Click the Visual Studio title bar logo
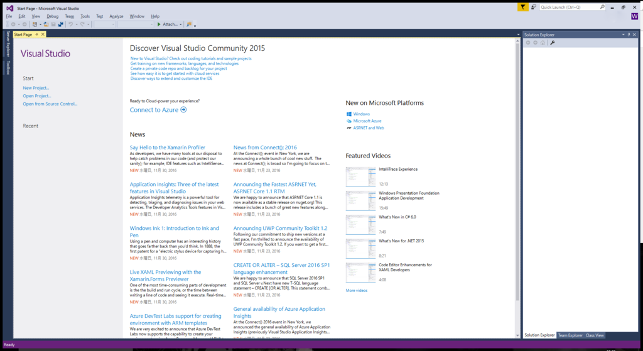Viewport: 643px width, 351px height. (9, 8)
